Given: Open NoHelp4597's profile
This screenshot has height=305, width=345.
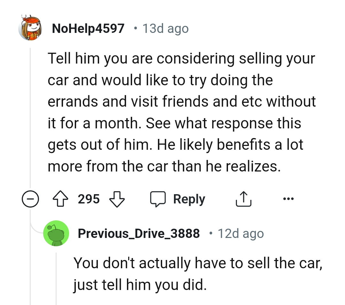Looking at the screenshot, I should pos(88,28).
